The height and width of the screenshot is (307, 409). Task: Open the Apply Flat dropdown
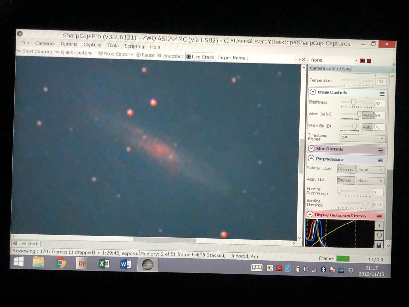pyautogui.click(x=370, y=181)
